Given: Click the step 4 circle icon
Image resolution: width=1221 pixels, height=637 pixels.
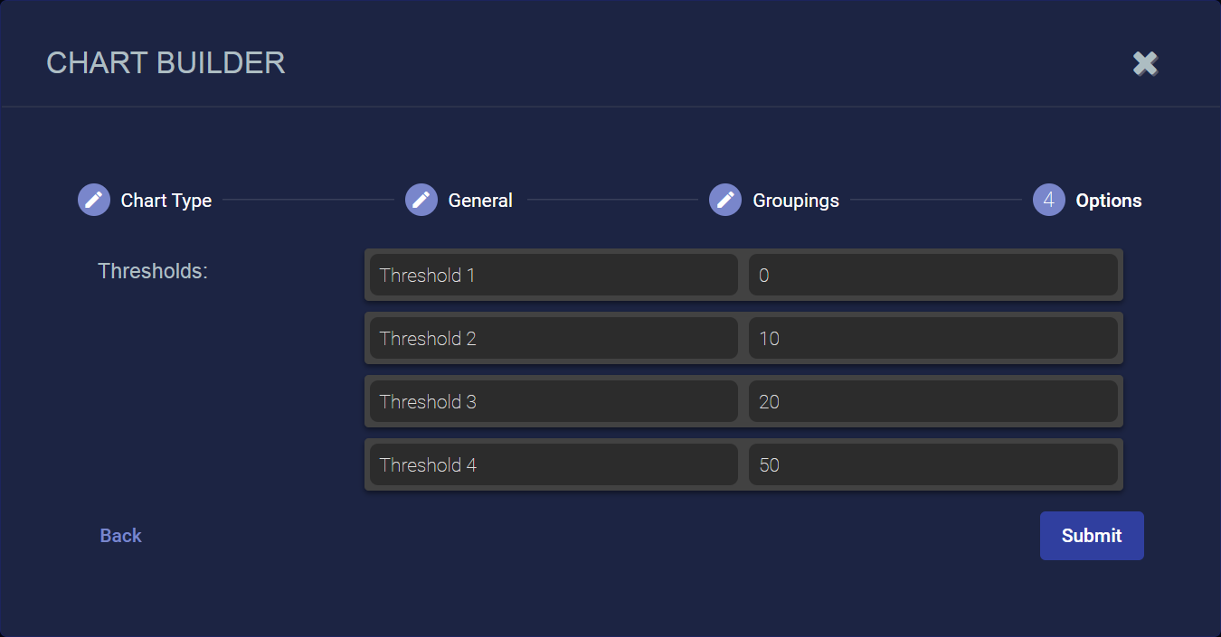Looking at the screenshot, I should 1049,200.
